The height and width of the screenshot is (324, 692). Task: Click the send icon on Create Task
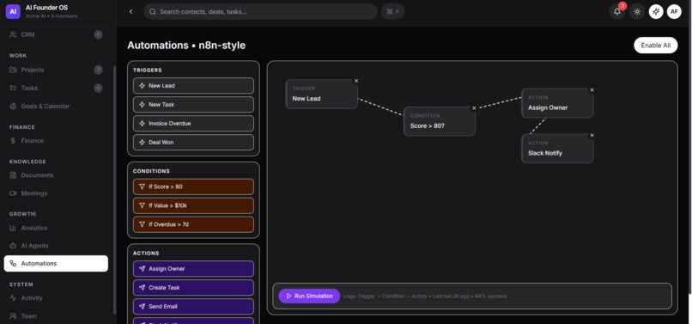[x=143, y=288]
